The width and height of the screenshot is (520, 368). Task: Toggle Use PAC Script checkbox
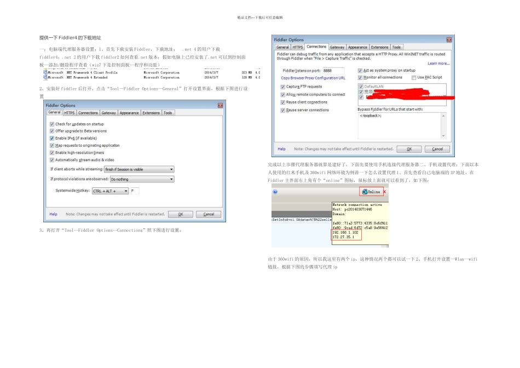414,78
